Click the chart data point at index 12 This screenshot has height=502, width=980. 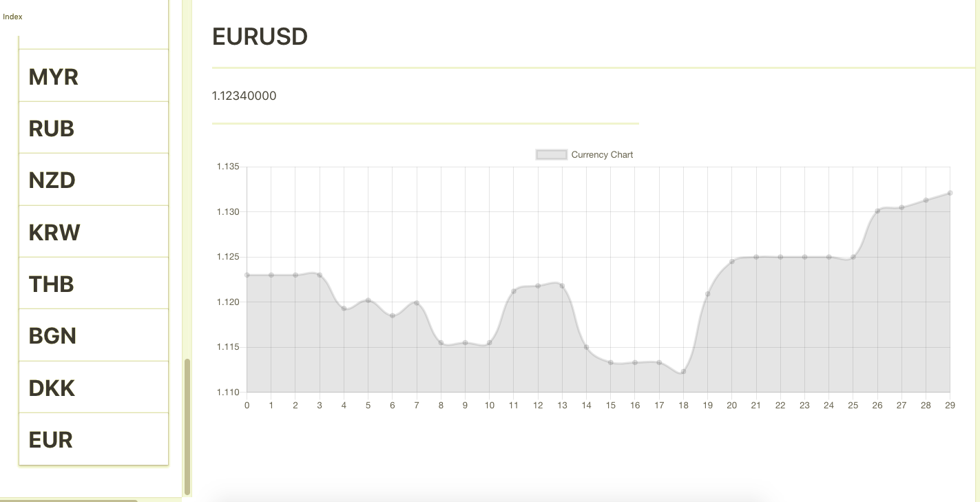[538, 286]
